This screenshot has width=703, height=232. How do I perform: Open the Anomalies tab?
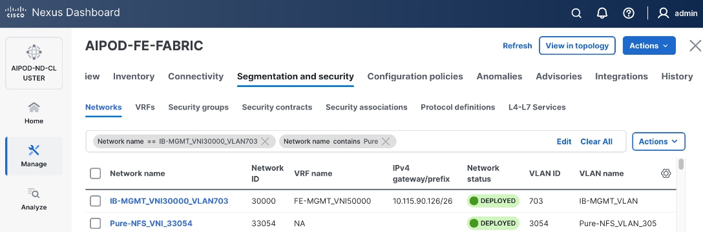click(x=499, y=77)
